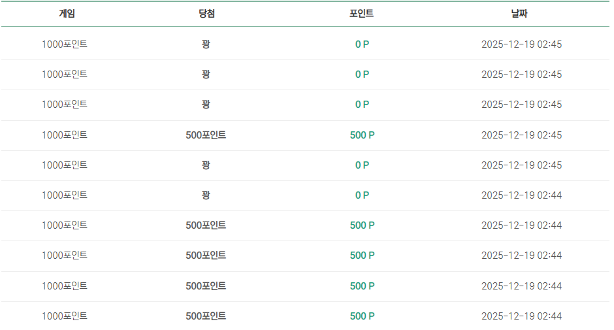Select the 0 P value dated 02:44

pyautogui.click(x=363, y=195)
